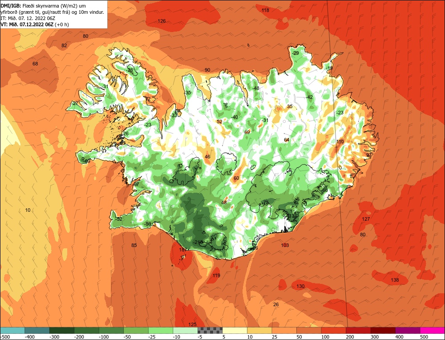
Task: Click the '60' value between the glaciers
Action: pyautogui.click(x=236, y=178)
